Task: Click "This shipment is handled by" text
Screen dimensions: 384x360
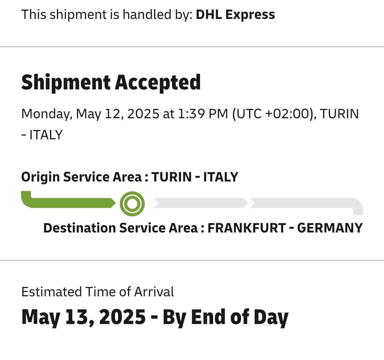Action: (x=107, y=14)
